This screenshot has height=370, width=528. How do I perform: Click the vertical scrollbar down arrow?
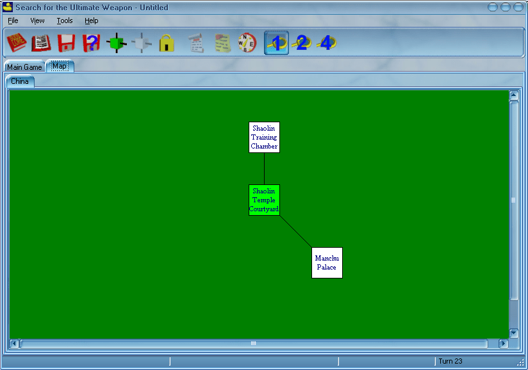tap(513, 333)
